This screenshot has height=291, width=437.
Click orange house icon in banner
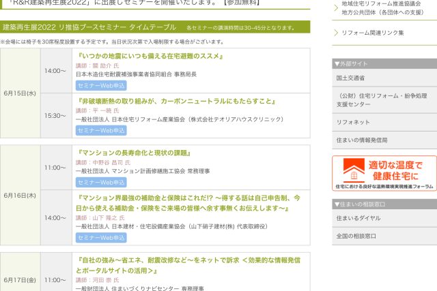(354, 170)
